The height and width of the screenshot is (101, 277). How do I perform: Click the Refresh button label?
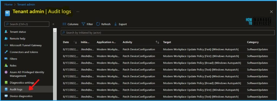click(x=106, y=24)
